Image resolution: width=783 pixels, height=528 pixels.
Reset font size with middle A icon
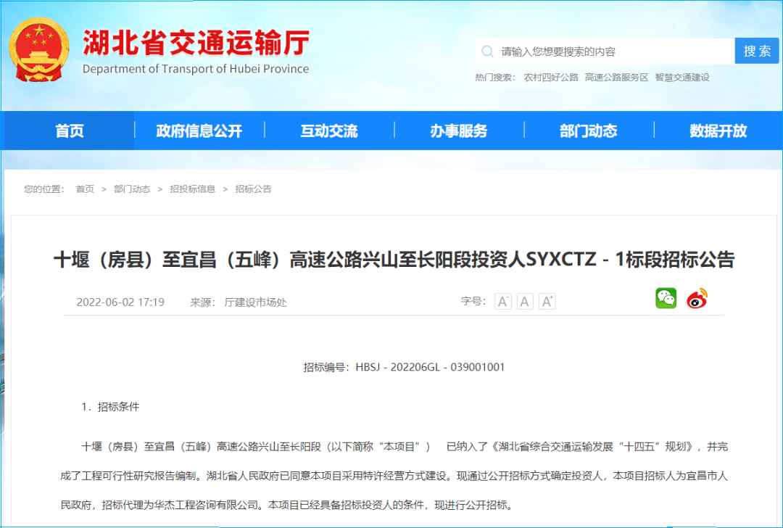click(x=525, y=302)
